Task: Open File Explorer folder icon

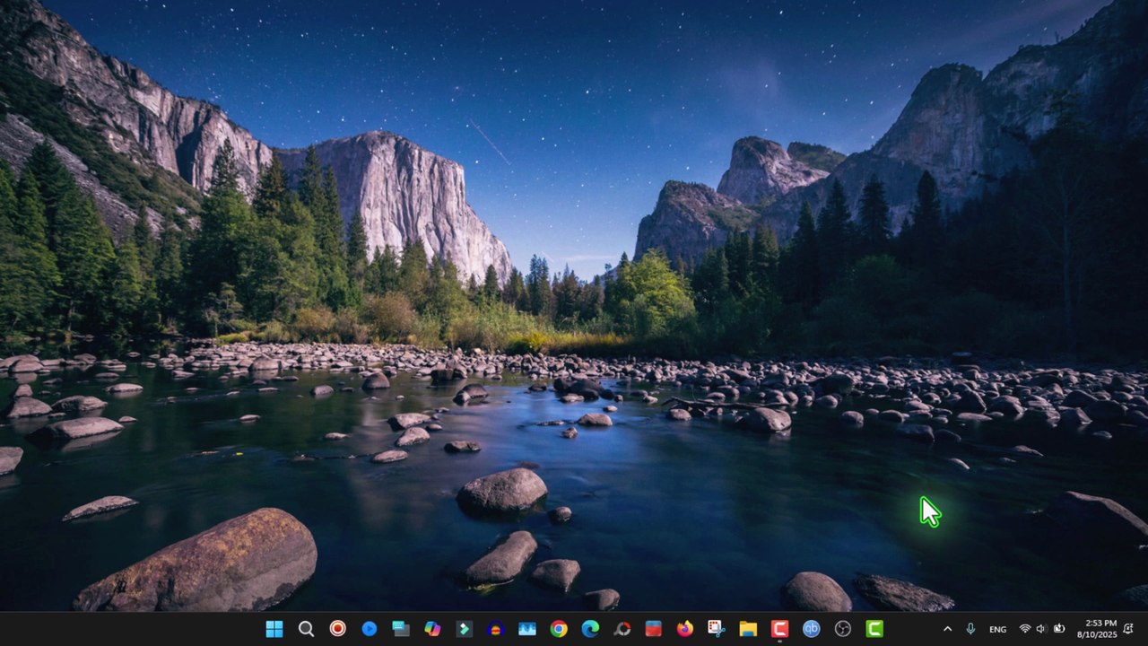Action: [x=748, y=629]
